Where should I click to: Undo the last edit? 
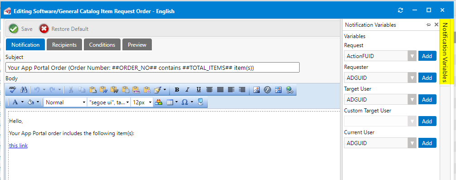37,90
